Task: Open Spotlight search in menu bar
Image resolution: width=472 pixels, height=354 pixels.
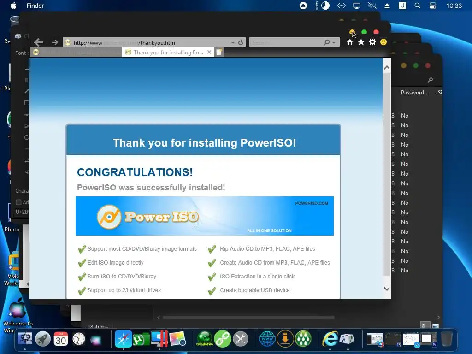Action: click(x=418, y=6)
